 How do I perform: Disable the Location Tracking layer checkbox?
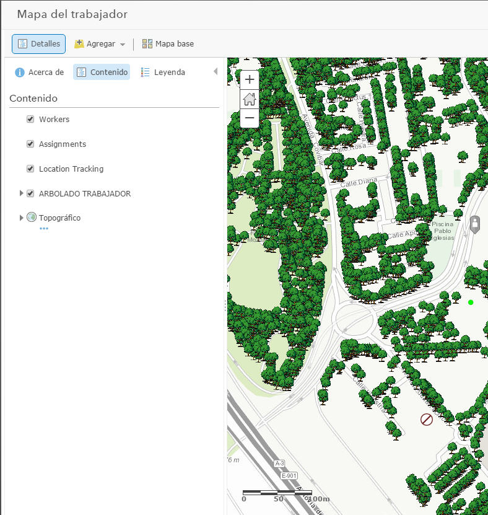pyautogui.click(x=30, y=169)
